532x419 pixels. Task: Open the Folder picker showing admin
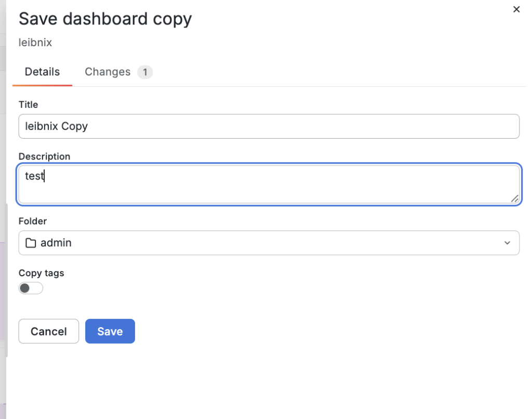(269, 242)
